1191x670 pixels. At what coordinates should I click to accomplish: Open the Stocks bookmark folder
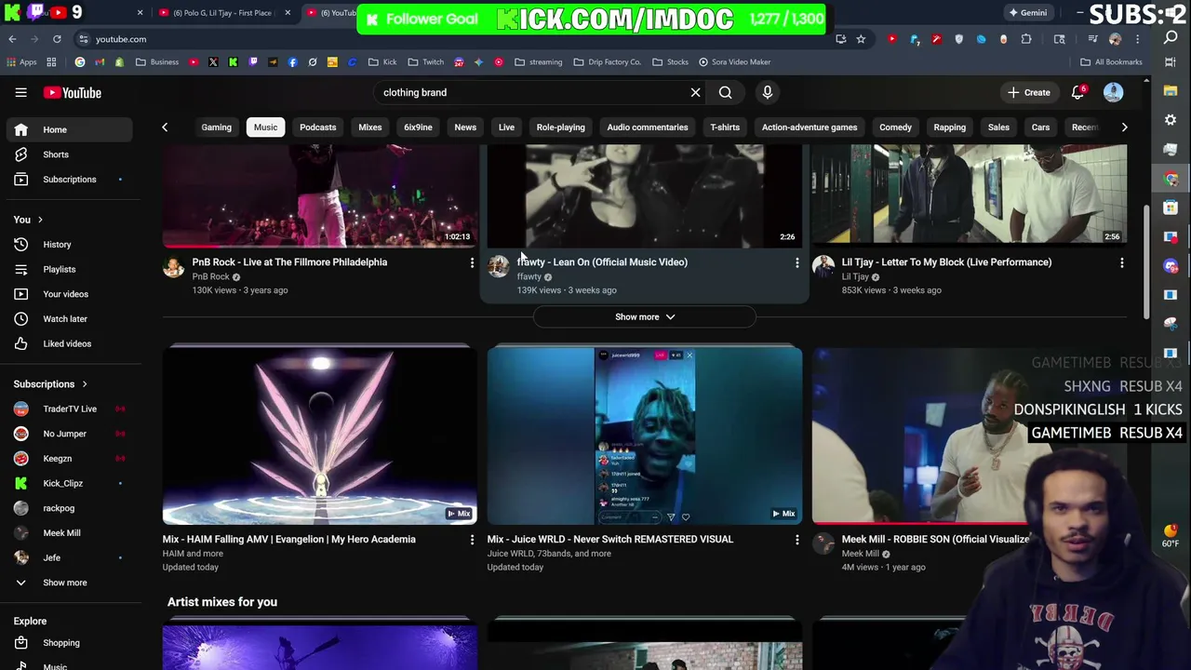click(670, 62)
